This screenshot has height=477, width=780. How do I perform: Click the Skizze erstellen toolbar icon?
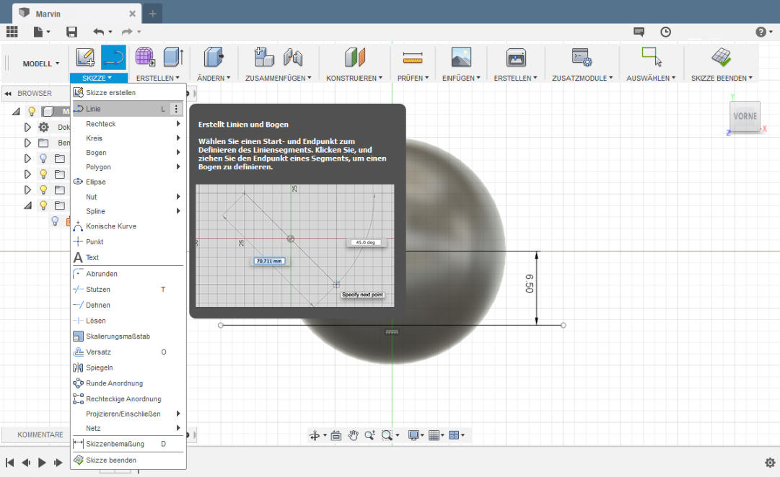coord(85,57)
